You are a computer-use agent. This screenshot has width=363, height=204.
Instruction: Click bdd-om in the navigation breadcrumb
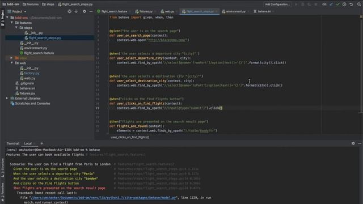11,4
